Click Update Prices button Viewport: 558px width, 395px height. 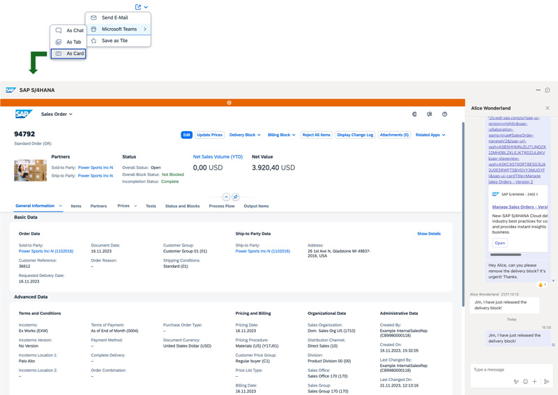click(x=210, y=135)
